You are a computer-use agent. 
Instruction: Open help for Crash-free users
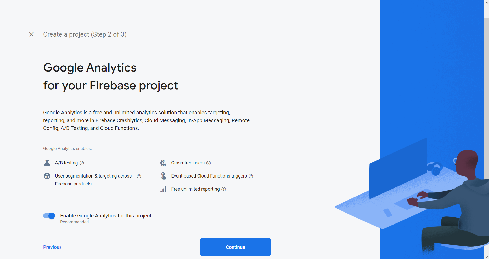pos(209,163)
